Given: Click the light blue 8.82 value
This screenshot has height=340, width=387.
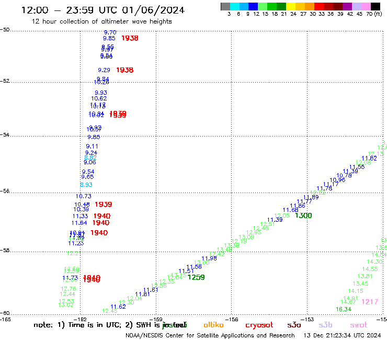Looking at the screenshot, I should (90, 157).
